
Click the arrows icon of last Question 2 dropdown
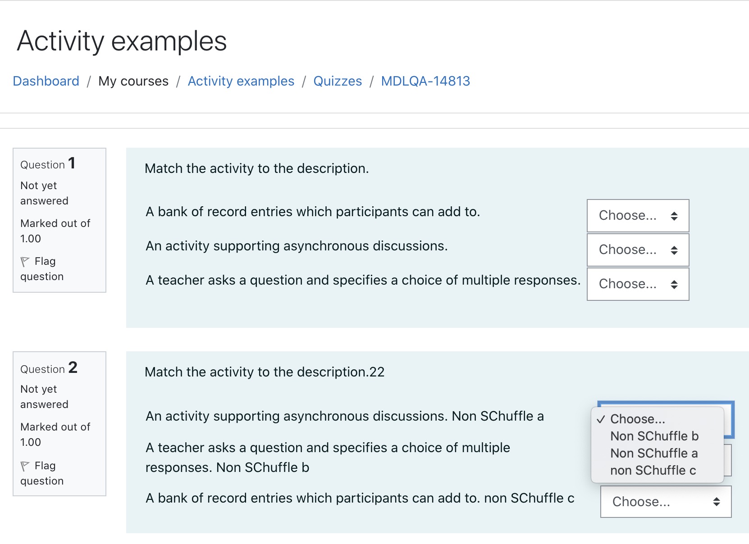click(x=717, y=502)
